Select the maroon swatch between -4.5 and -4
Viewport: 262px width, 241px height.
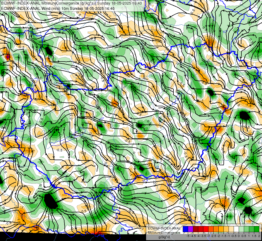196,229
